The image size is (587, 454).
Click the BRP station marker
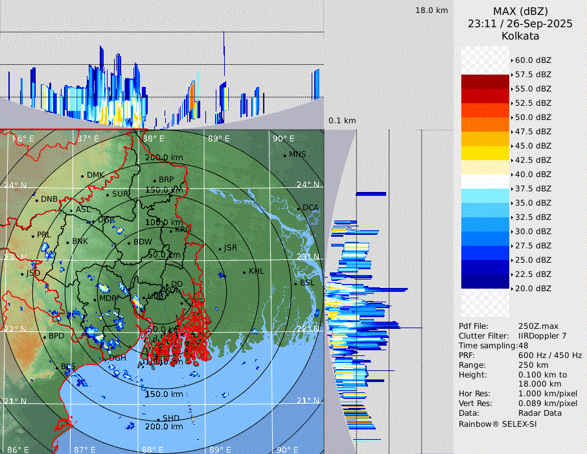(155, 180)
